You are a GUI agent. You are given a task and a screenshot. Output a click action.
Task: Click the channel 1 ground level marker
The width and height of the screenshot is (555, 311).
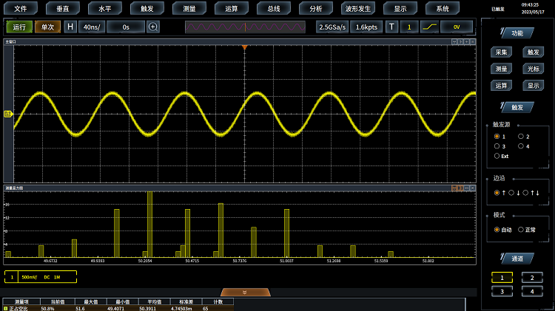click(x=8, y=114)
